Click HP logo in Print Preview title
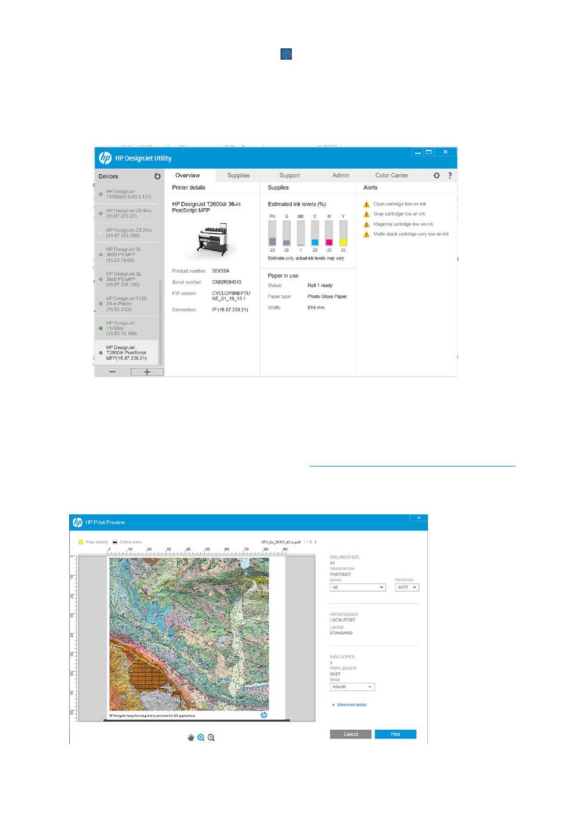This screenshot has height=834, width=567. click(78, 522)
